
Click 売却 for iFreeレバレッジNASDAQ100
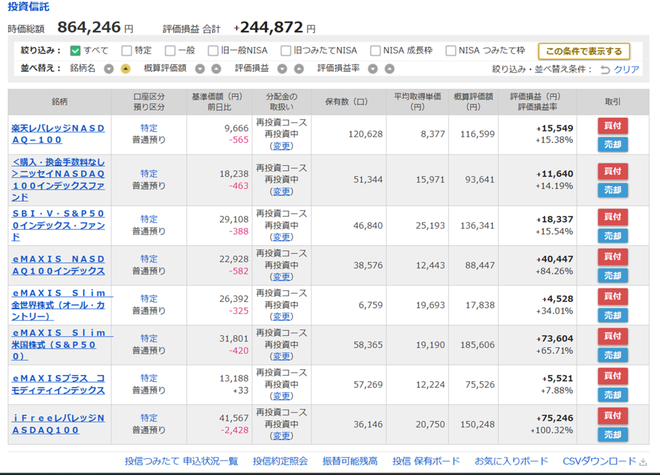point(613,434)
